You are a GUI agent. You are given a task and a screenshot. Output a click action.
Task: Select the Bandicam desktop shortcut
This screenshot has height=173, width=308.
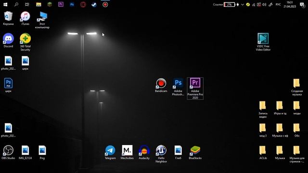click(x=161, y=86)
